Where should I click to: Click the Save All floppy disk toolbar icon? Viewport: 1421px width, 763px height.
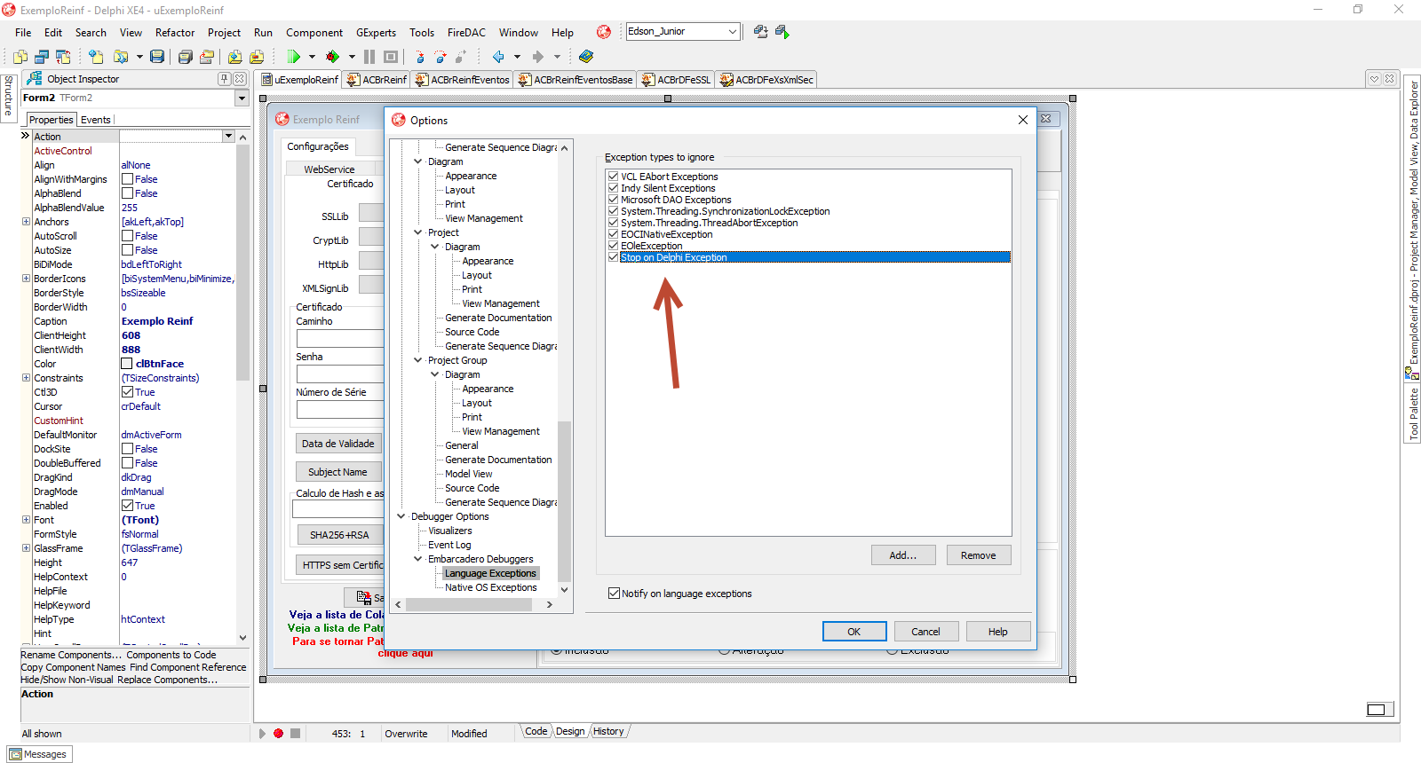(x=186, y=57)
